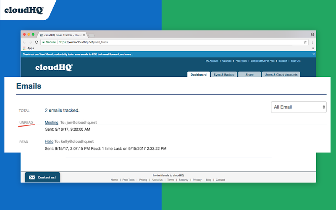Open the Upgrade link in header
336x210 pixels.
(227, 61)
